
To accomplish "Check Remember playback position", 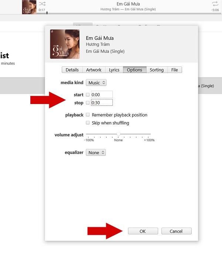I will coord(88,115).
